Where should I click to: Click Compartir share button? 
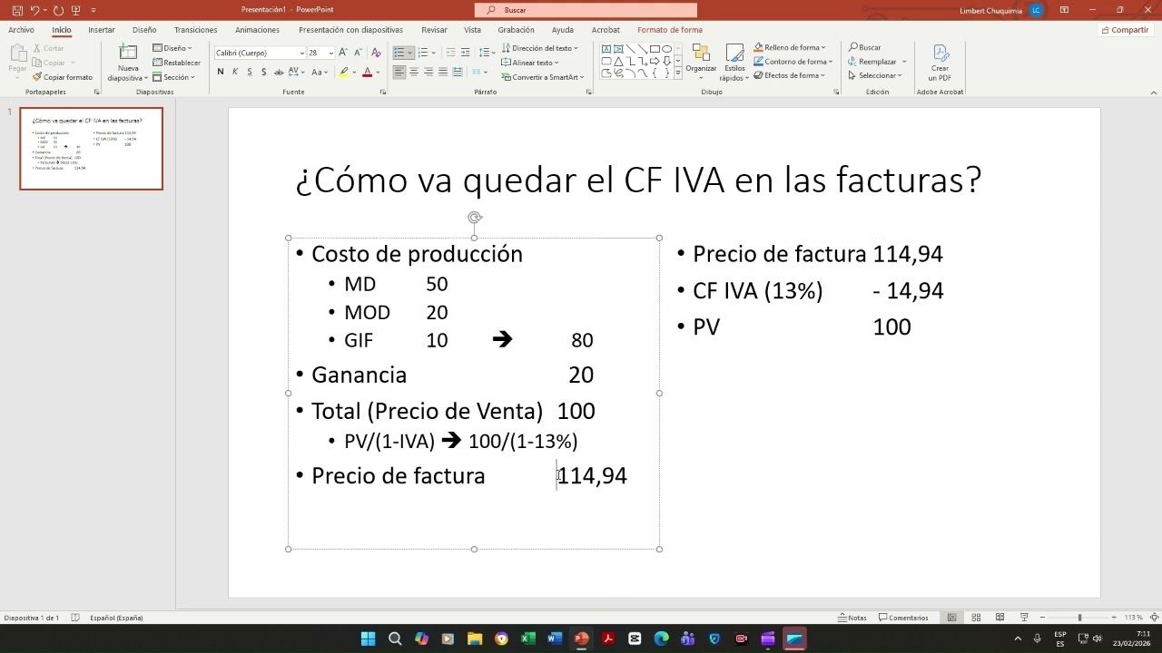(1125, 30)
